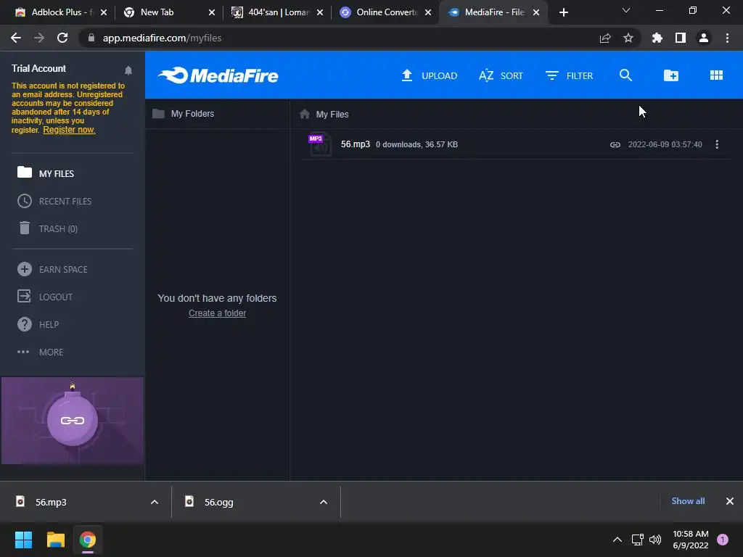
Task: Click Show all downloads
Action: [688, 501]
